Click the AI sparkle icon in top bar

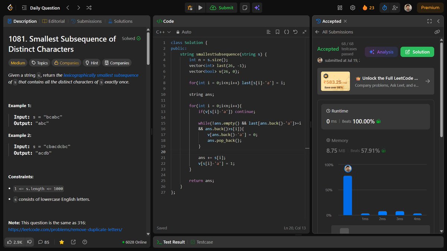coord(256,7)
